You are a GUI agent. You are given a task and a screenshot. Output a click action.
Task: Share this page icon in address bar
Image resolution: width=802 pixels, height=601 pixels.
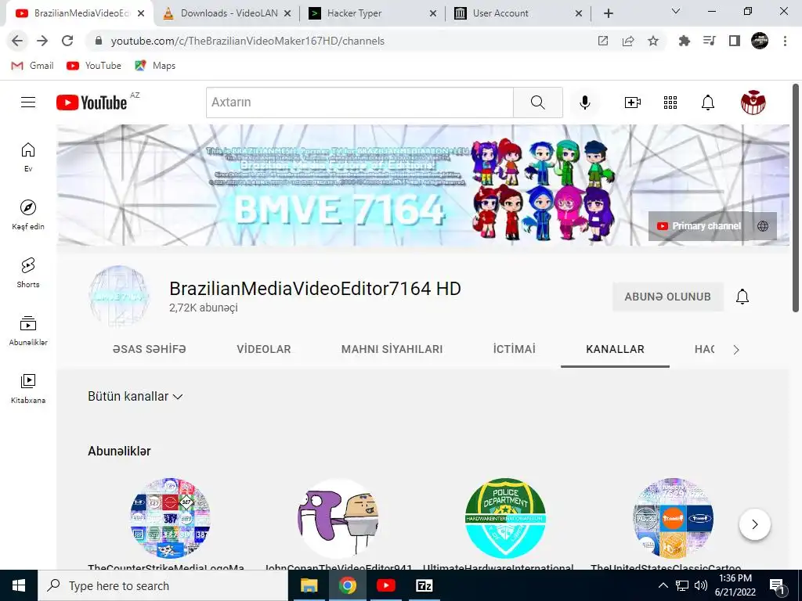pyautogui.click(x=628, y=41)
